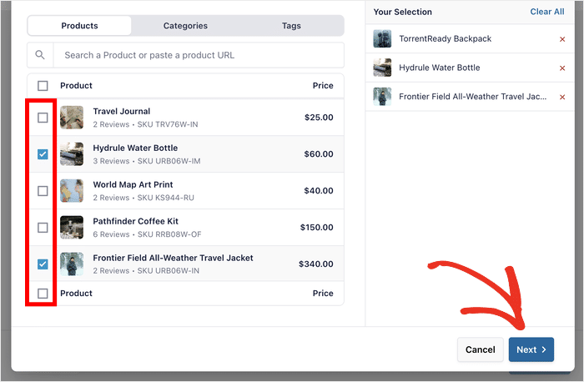Uncheck the Frontier Field jacket checkbox
Screen dimensions: 584x382
43,264
